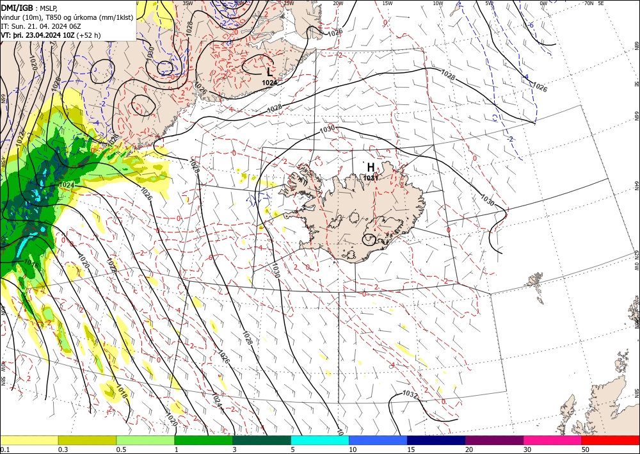Click the legend value 0.5
The width and height of the screenshot is (640, 454).
(121, 450)
